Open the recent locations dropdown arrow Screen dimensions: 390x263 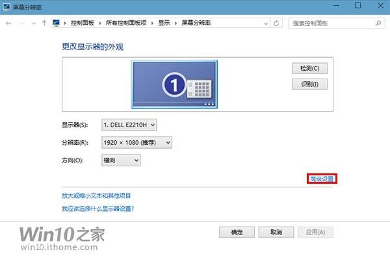click(34, 23)
